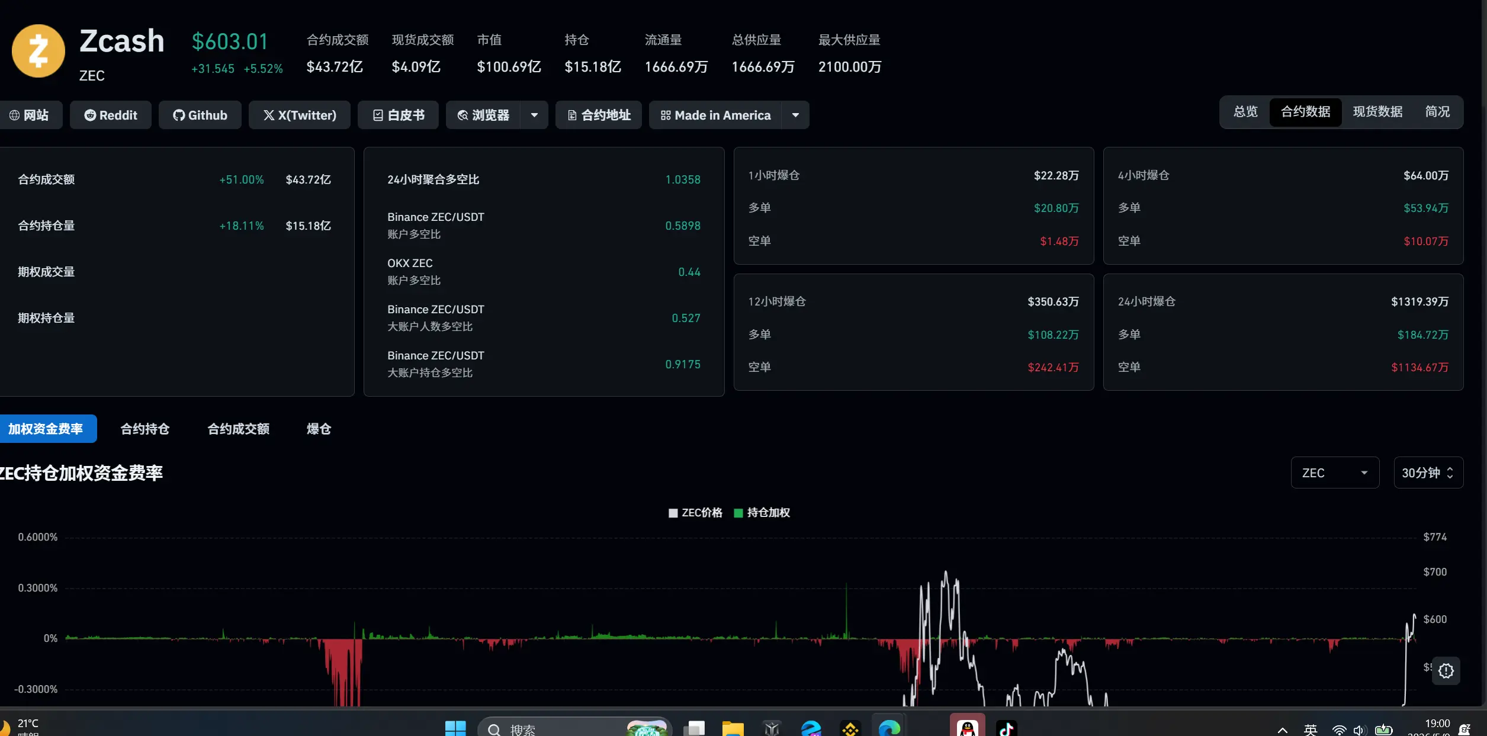1487x736 pixels.
Task: Click the taskbar search box
Action: coord(574,728)
